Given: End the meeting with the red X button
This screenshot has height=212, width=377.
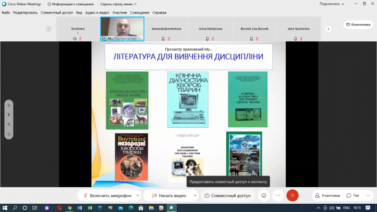Looking at the screenshot, I should [x=292, y=196].
